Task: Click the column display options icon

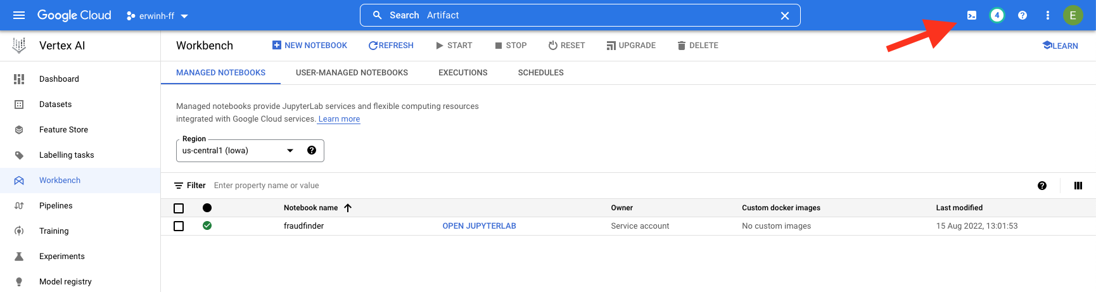Action: [1078, 186]
